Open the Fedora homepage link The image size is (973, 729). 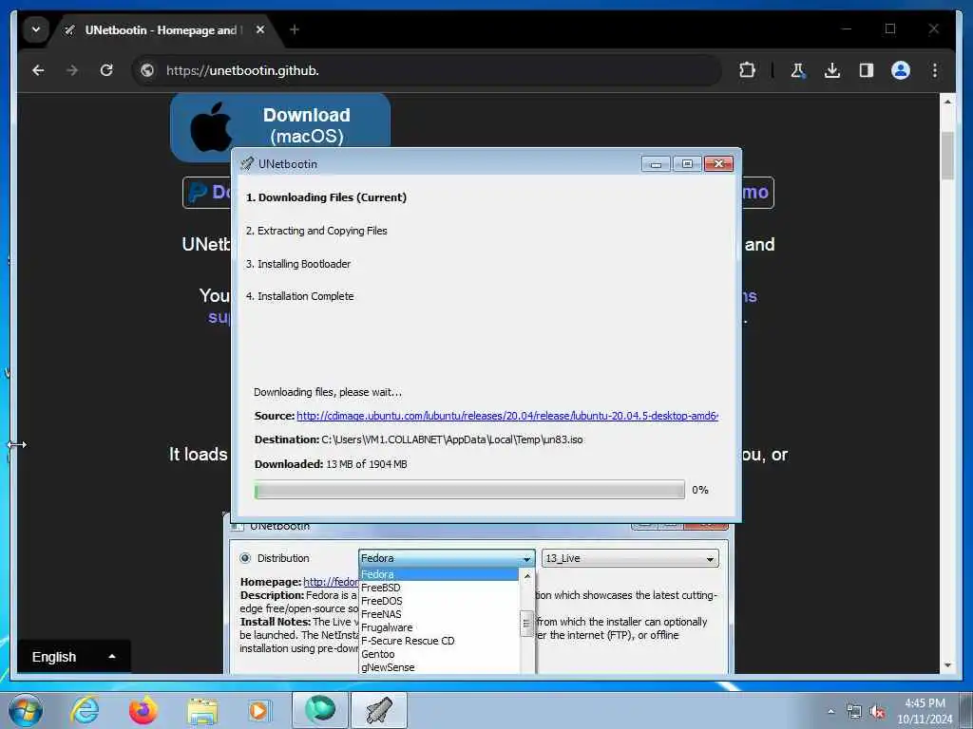(331, 582)
